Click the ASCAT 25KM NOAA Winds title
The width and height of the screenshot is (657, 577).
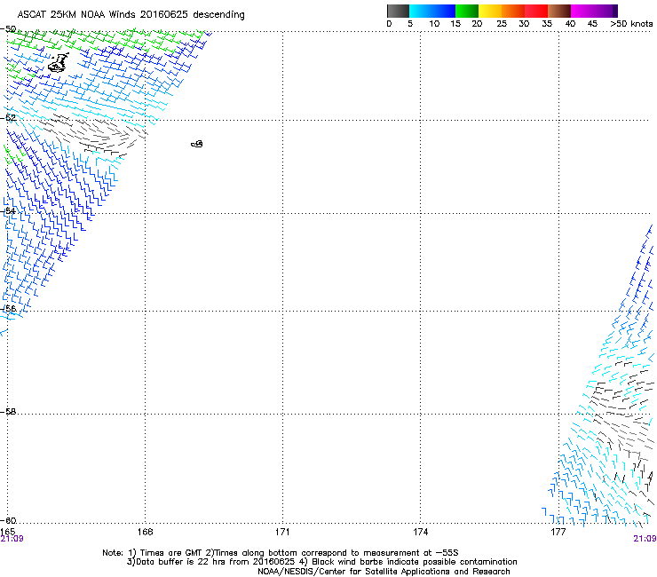pos(131,14)
